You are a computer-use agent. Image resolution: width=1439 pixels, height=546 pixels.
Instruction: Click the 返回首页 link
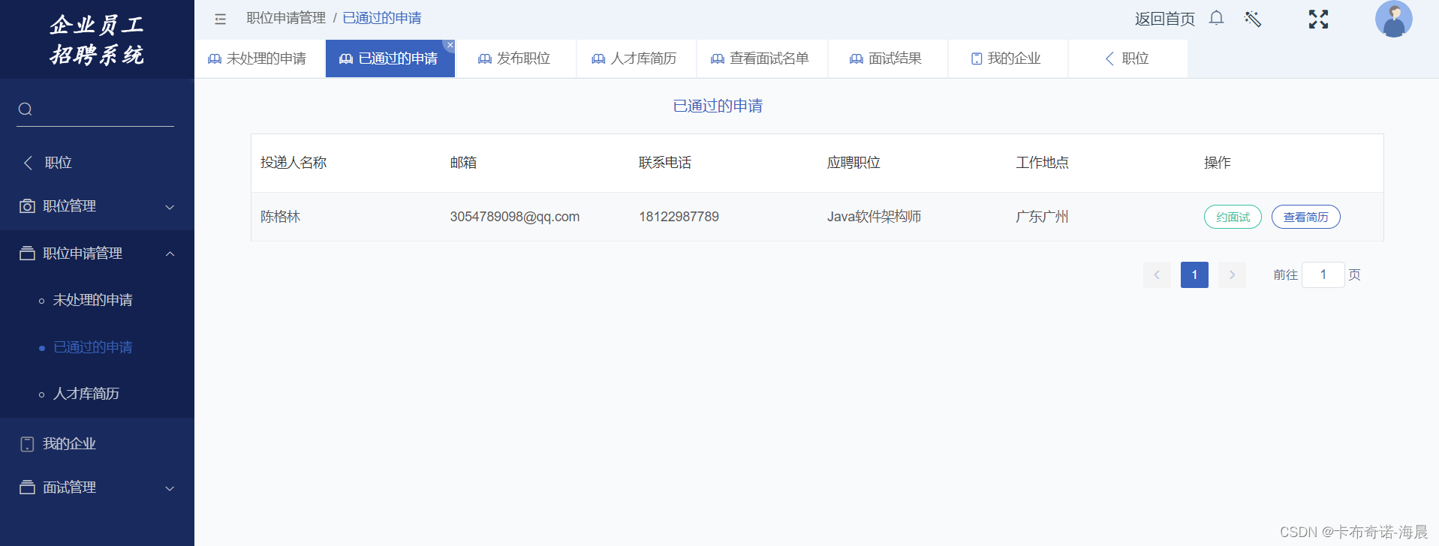click(x=1164, y=19)
